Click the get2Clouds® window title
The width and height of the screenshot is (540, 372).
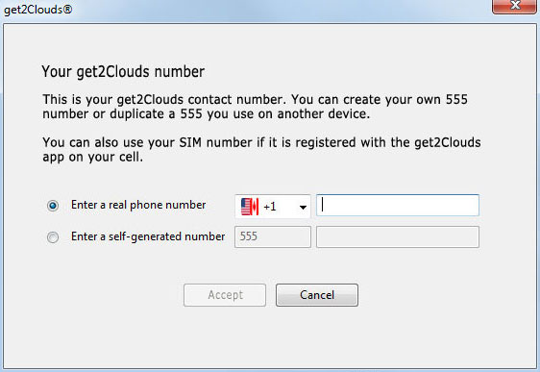(x=37, y=10)
